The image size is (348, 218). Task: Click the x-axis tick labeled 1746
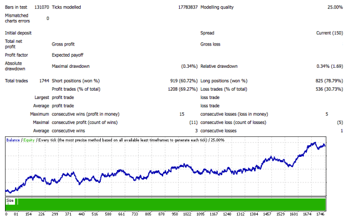[320, 214]
